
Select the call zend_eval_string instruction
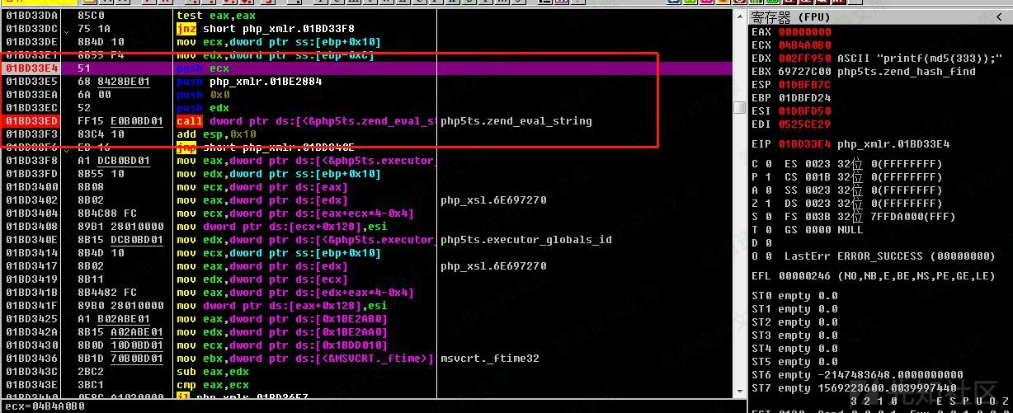click(x=305, y=121)
